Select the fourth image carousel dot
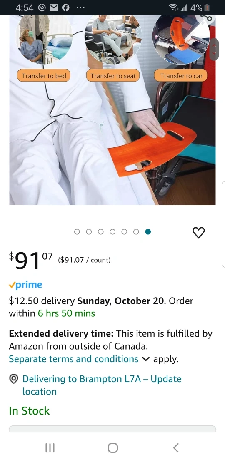225x462 pixels. [x=112, y=232]
